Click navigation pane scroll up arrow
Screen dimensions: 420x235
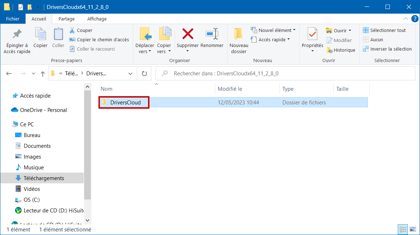(x=87, y=86)
